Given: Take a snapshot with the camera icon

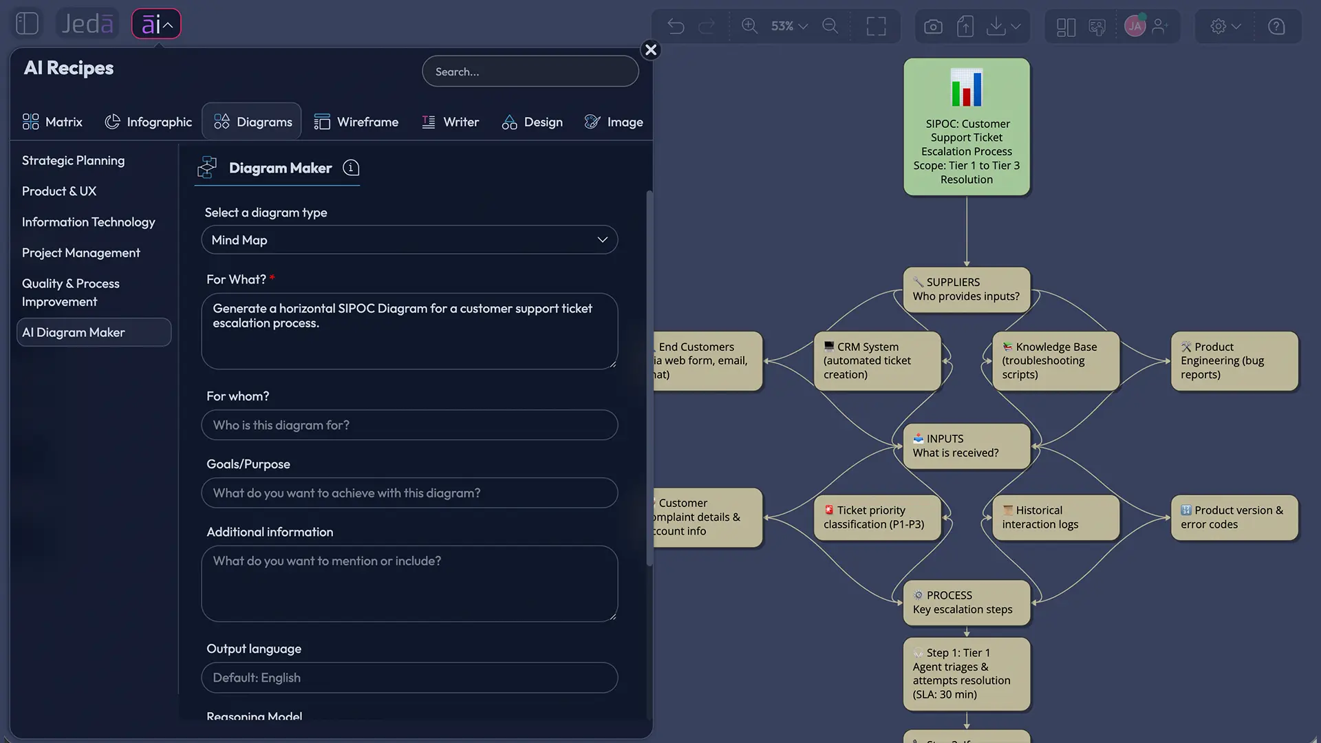Looking at the screenshot, I should (933, 26).
